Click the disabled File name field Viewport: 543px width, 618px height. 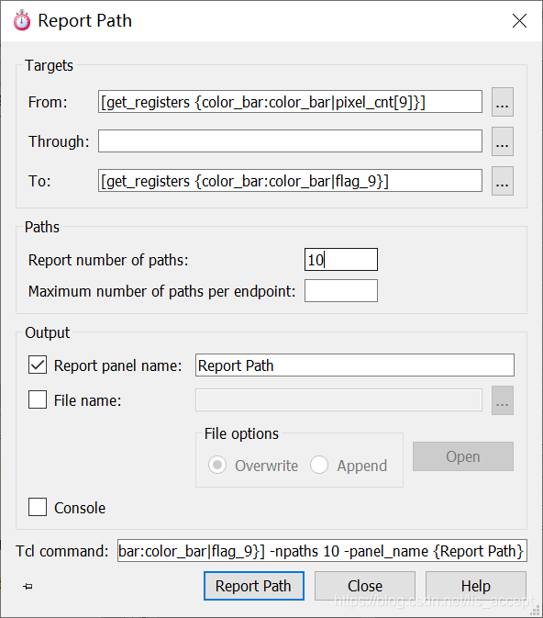coord(338,400)
